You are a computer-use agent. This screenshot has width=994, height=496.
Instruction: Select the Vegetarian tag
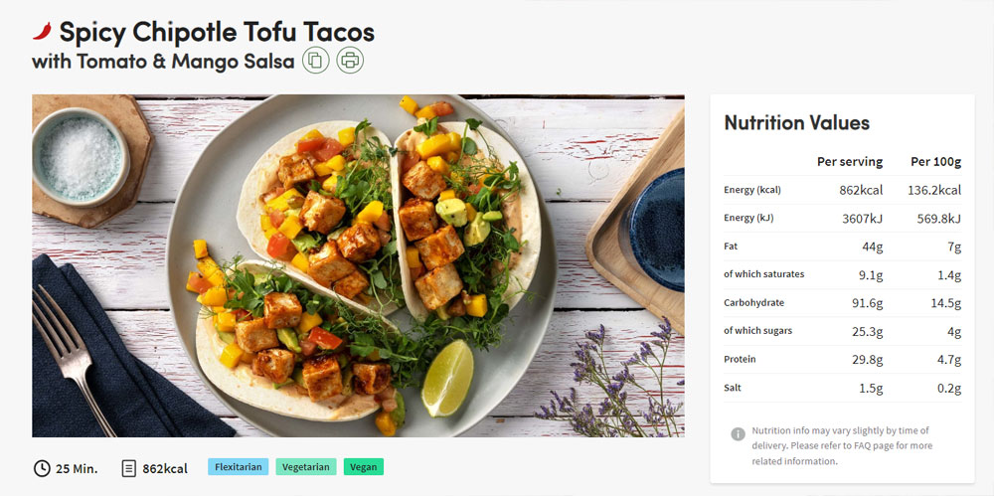click(x=306, y=467)
